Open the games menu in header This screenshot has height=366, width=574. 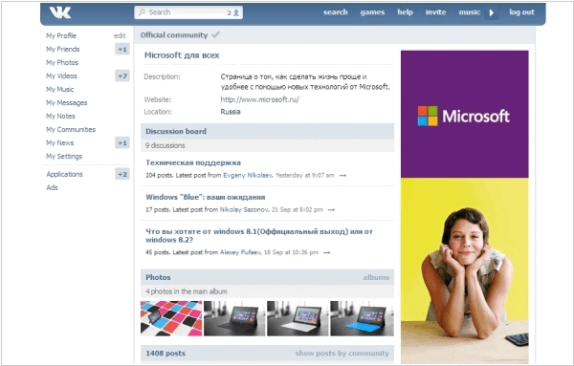click(x=372, y=12)
